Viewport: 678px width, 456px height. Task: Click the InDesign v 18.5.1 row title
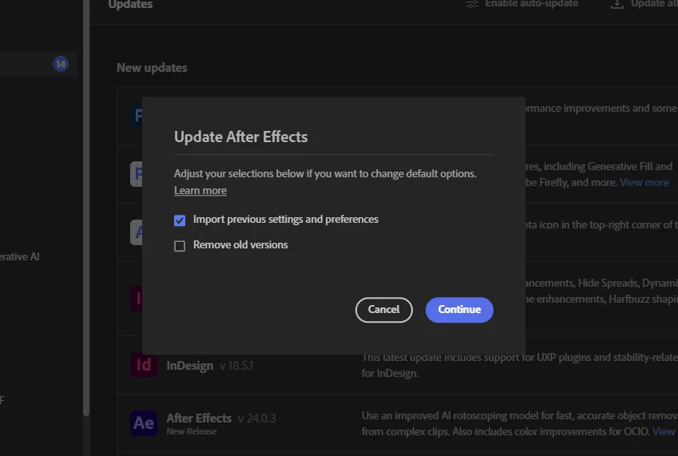pos(210,366)
